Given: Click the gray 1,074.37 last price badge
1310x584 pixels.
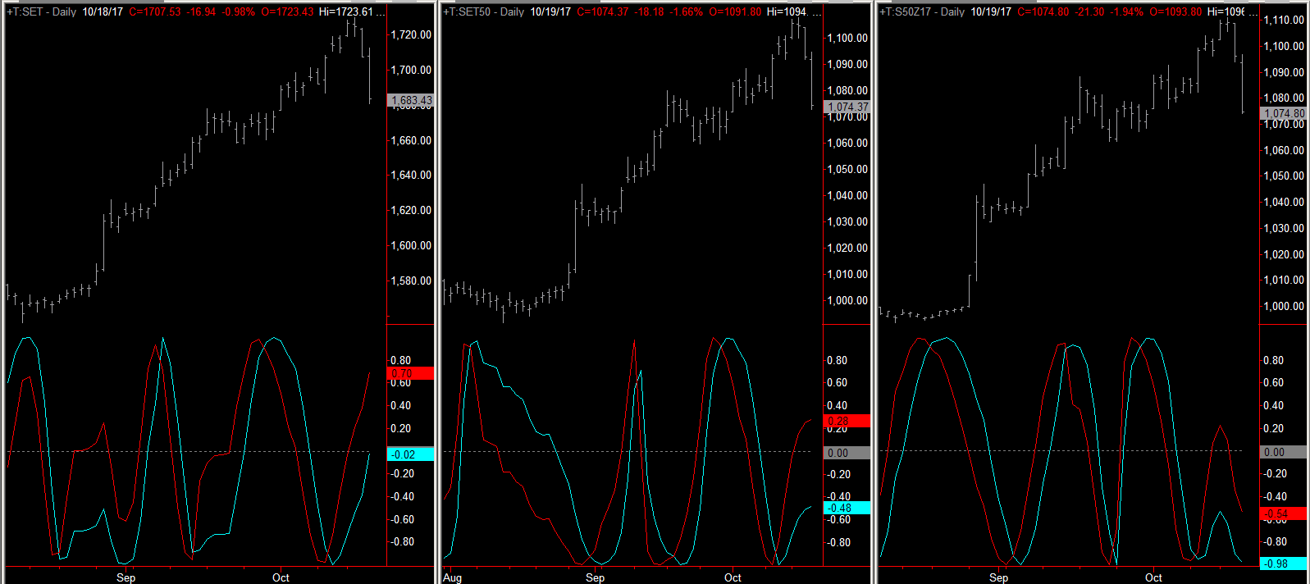Looking at the screenshot, I should (847, 107).
